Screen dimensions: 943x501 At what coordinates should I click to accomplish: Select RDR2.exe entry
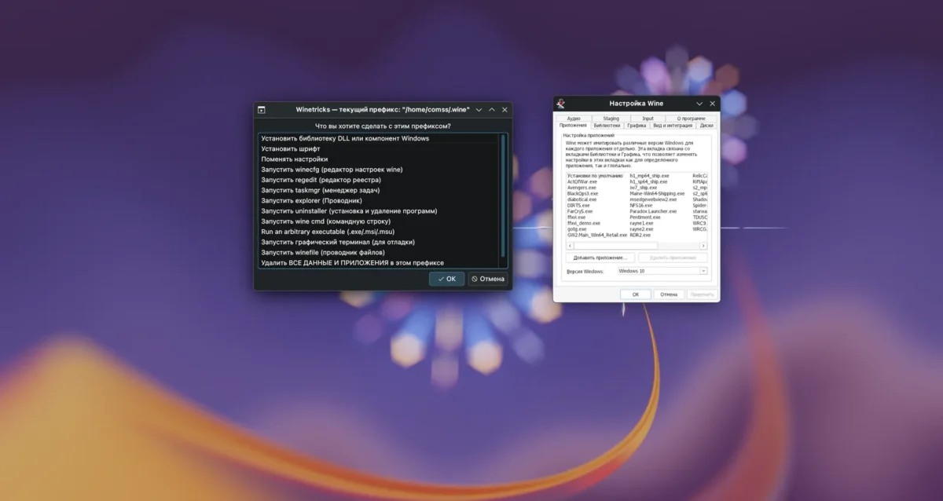tap(640, 235)
